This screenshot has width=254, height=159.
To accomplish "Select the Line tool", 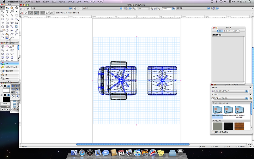I will coord(7,16).
